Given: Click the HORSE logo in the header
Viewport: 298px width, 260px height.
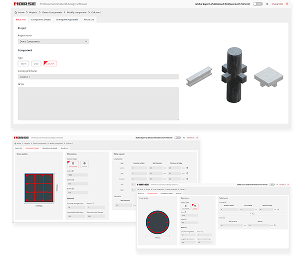Looking at the screenshot, I should [x=25, y=4].
